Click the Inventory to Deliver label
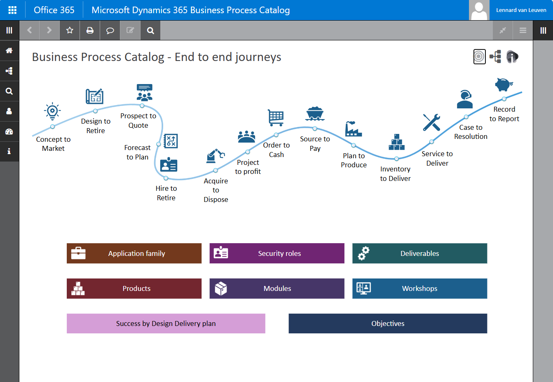 coord(395,173)
